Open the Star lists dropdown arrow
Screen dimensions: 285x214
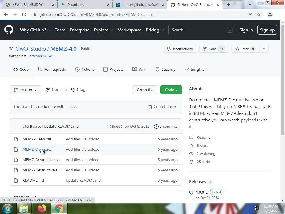264,49
